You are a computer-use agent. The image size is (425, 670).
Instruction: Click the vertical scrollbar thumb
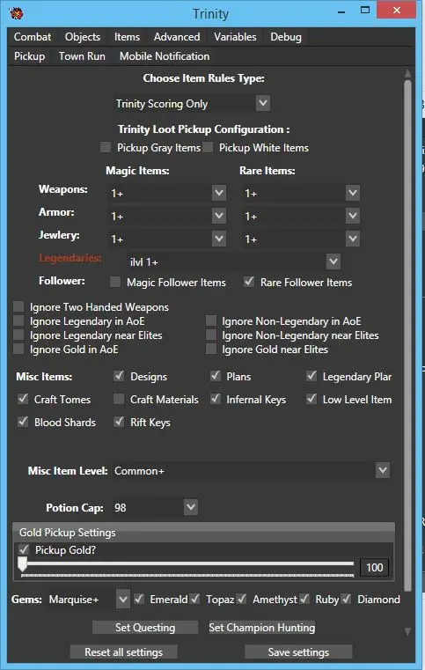click(408, 337)
